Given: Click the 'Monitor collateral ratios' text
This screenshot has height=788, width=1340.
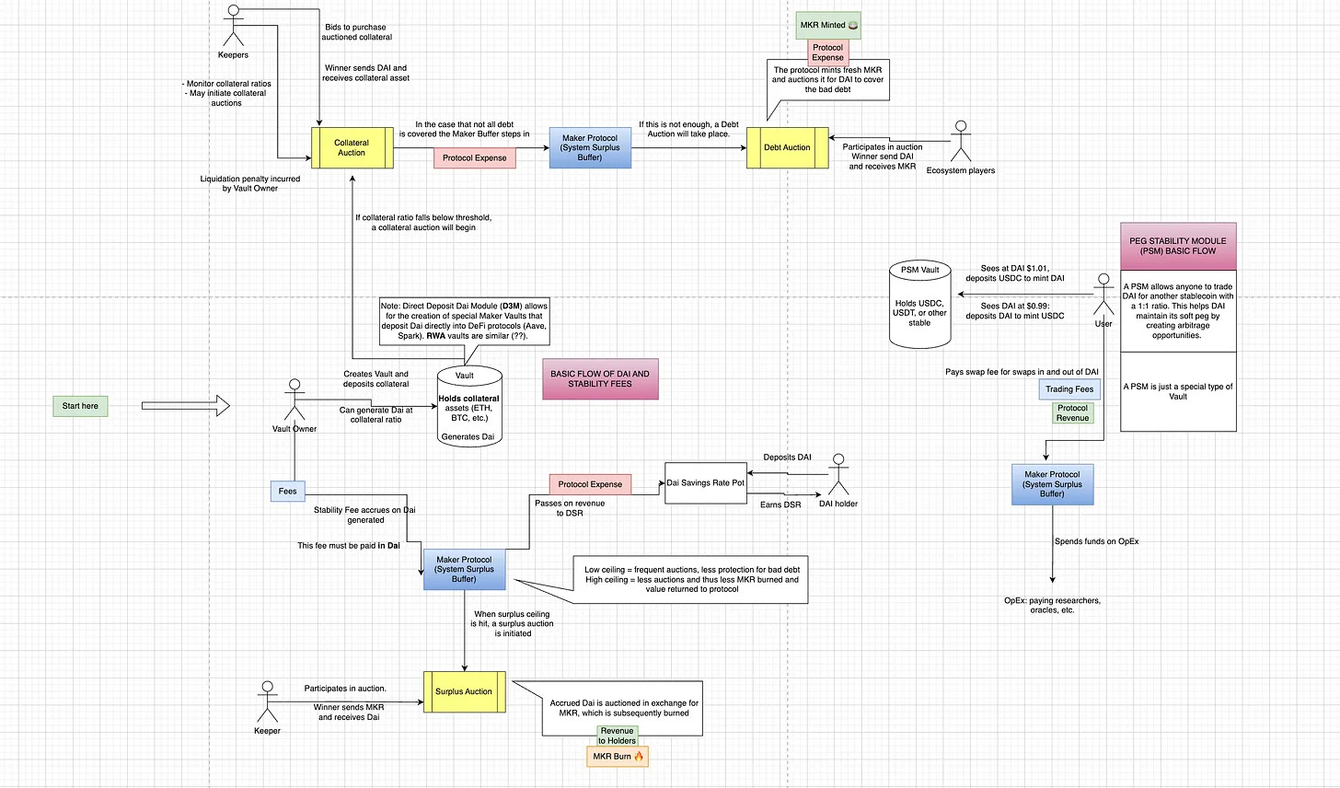Looking at the screenshot, I should pos(226,93).
